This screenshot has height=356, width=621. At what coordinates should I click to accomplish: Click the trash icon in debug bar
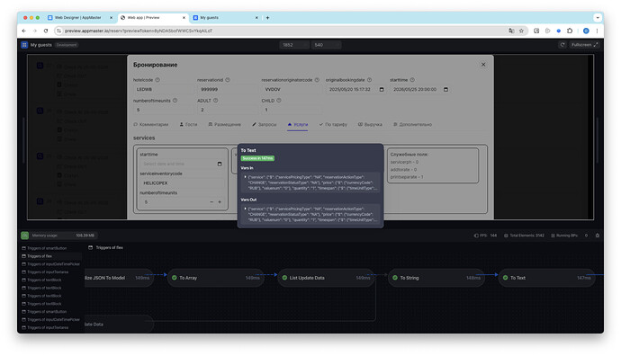[598, 236]
